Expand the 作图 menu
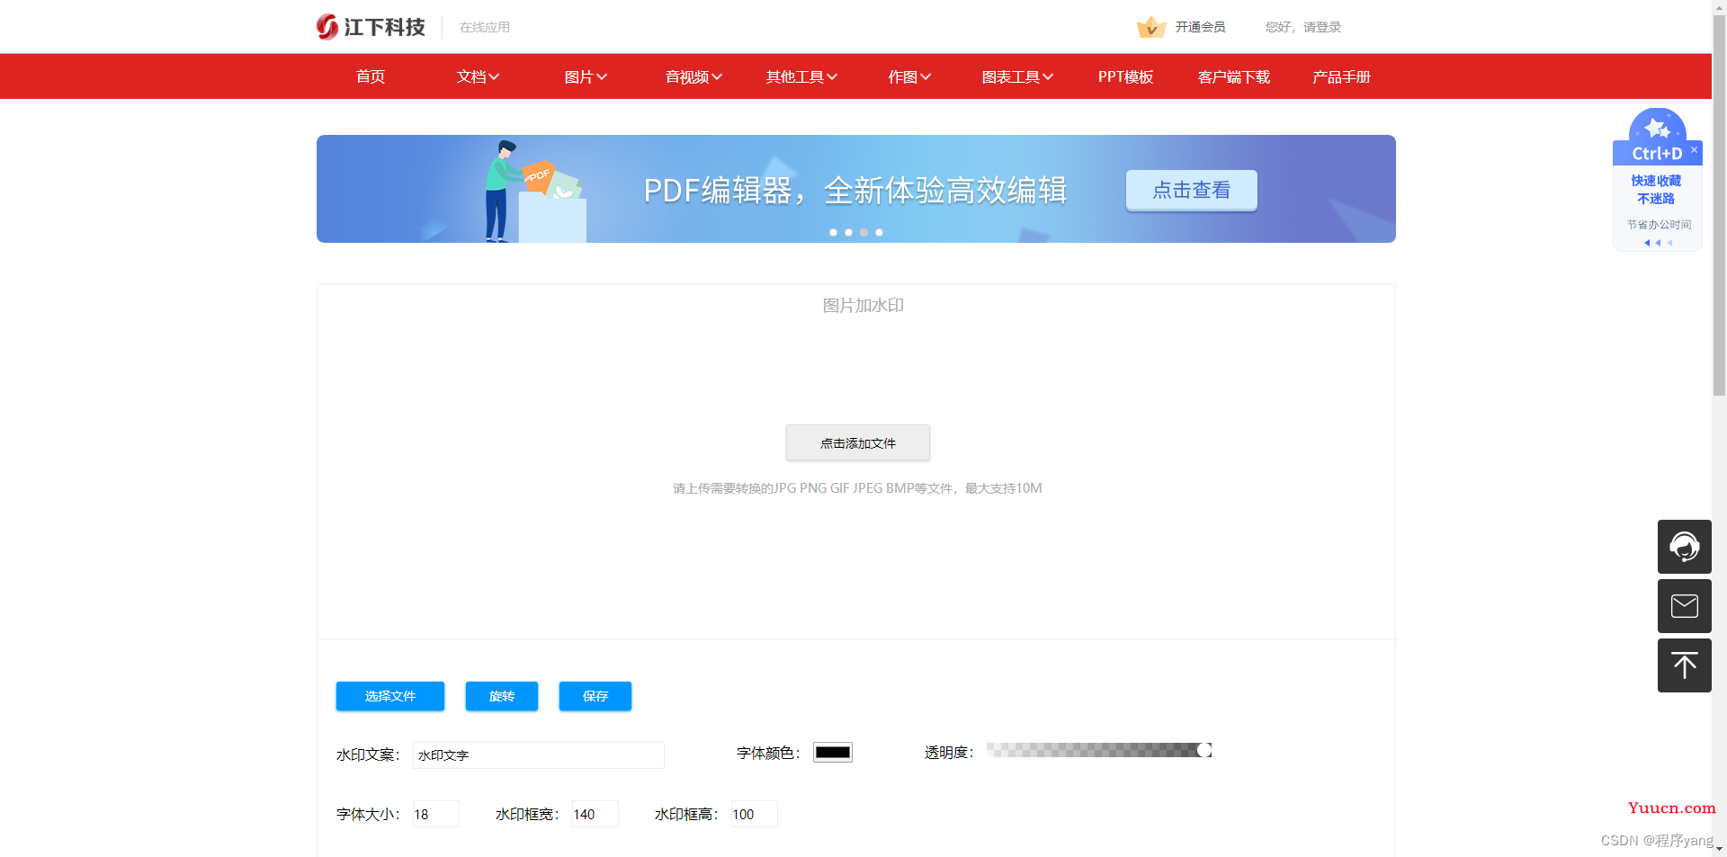1727x857 pixels. (x=909, y=77)
